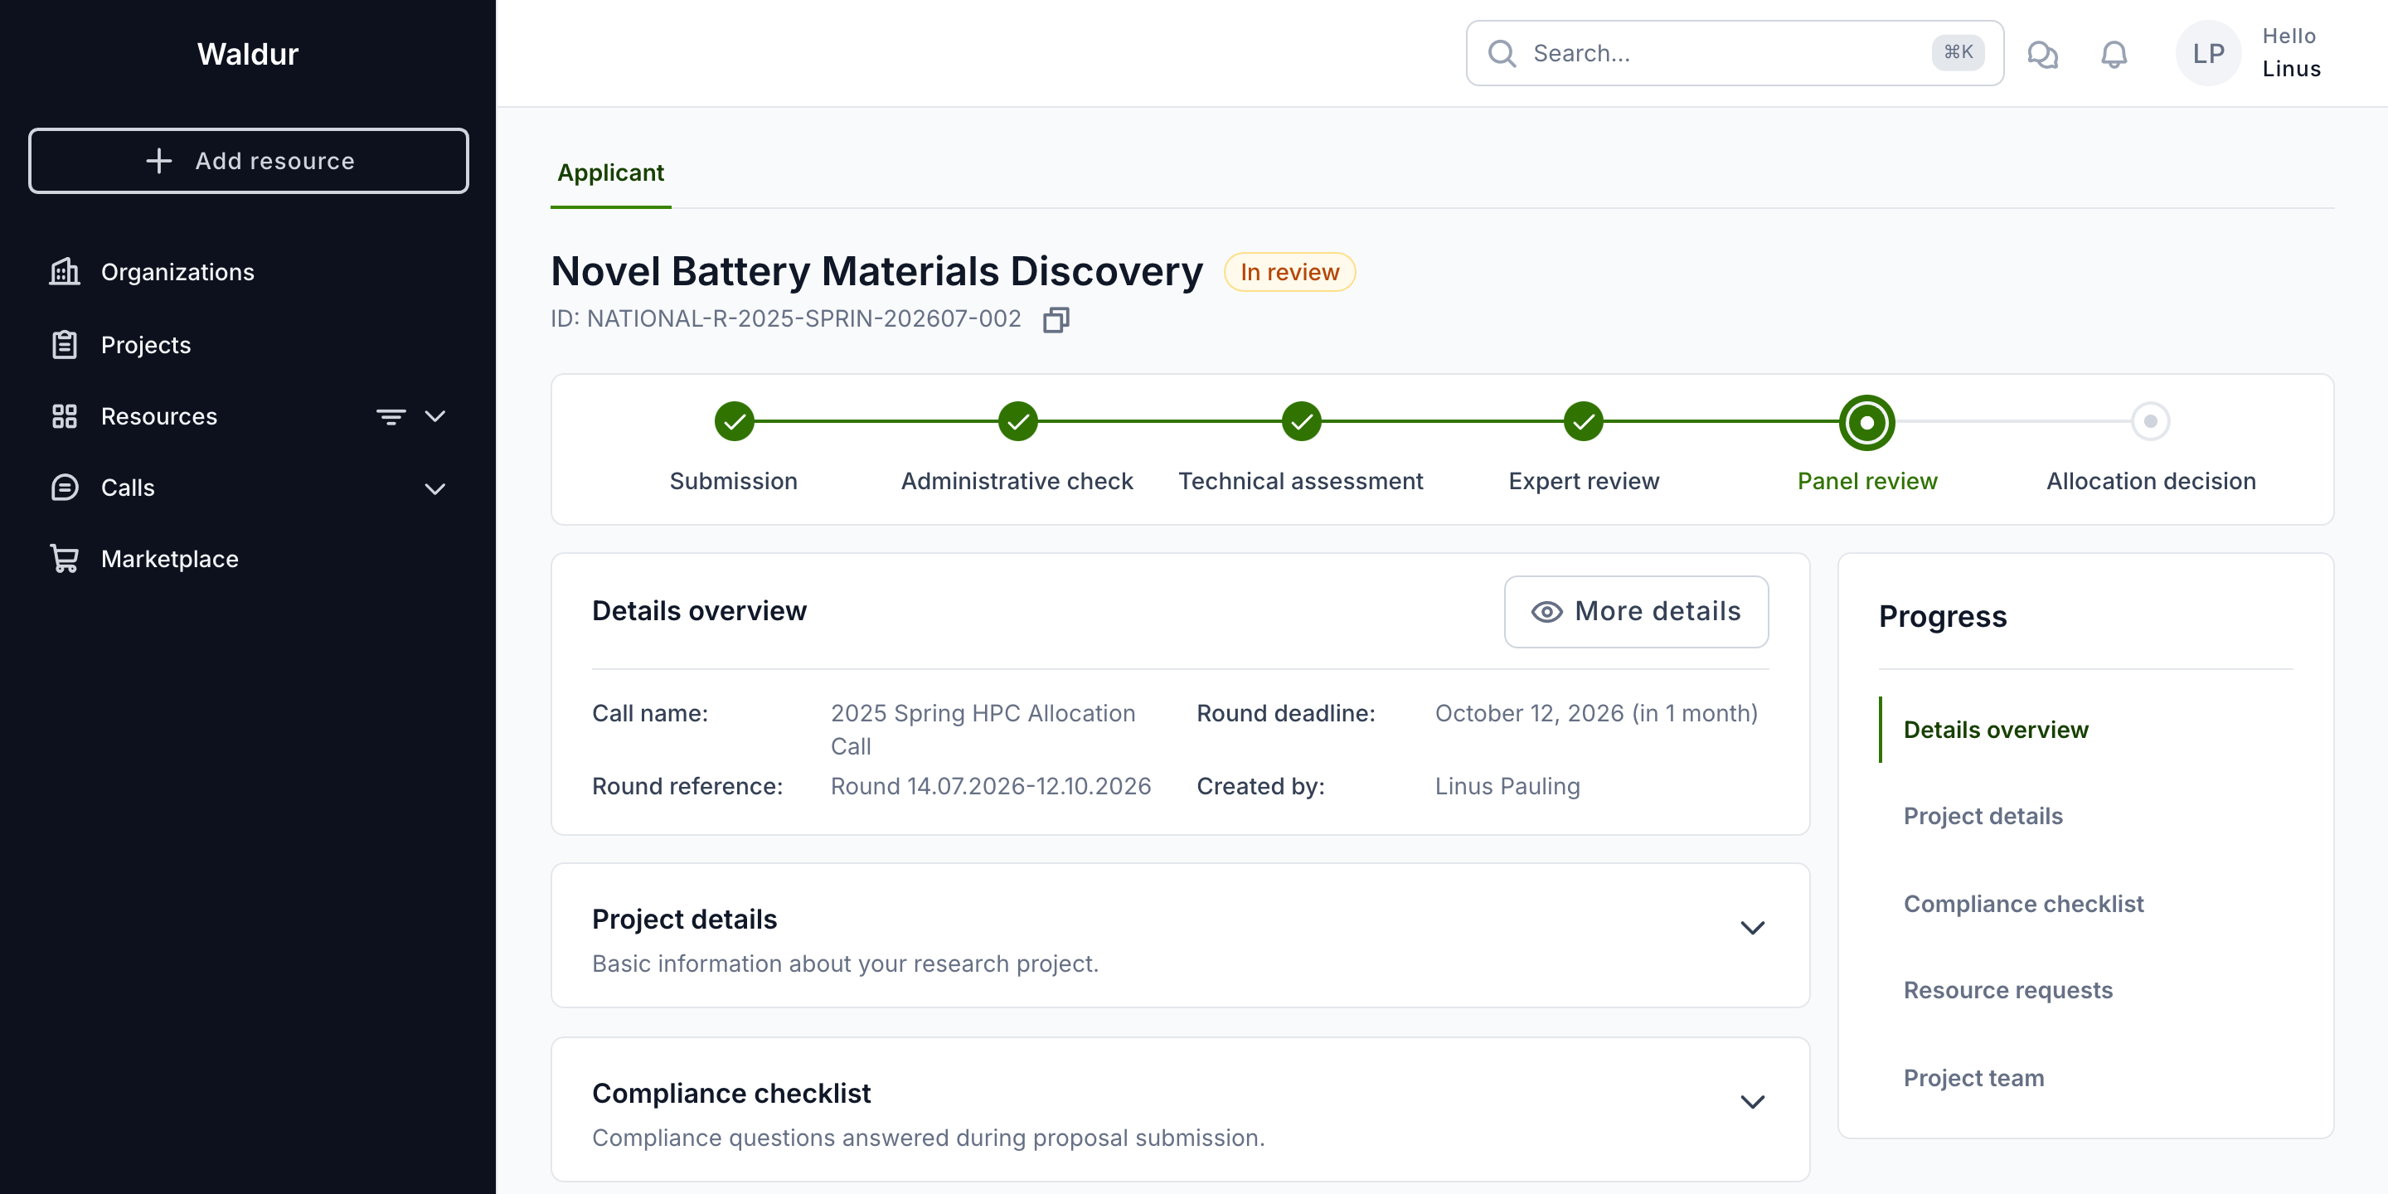Click the 'Progress' panel heading
Viewport: 2388px width, 1194px height.
click(x=1942, y=616)
